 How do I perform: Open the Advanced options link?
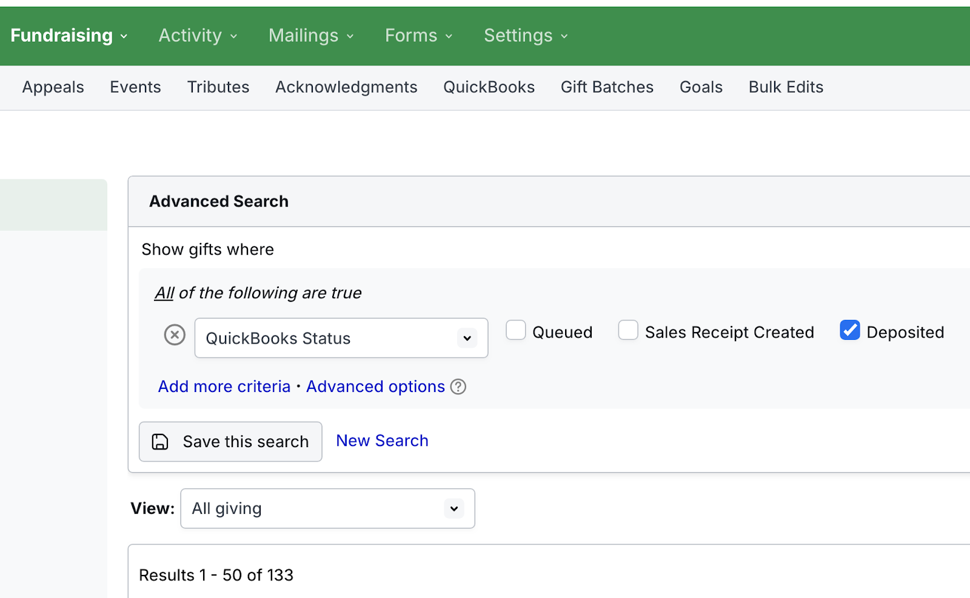(x=375, y=387)
